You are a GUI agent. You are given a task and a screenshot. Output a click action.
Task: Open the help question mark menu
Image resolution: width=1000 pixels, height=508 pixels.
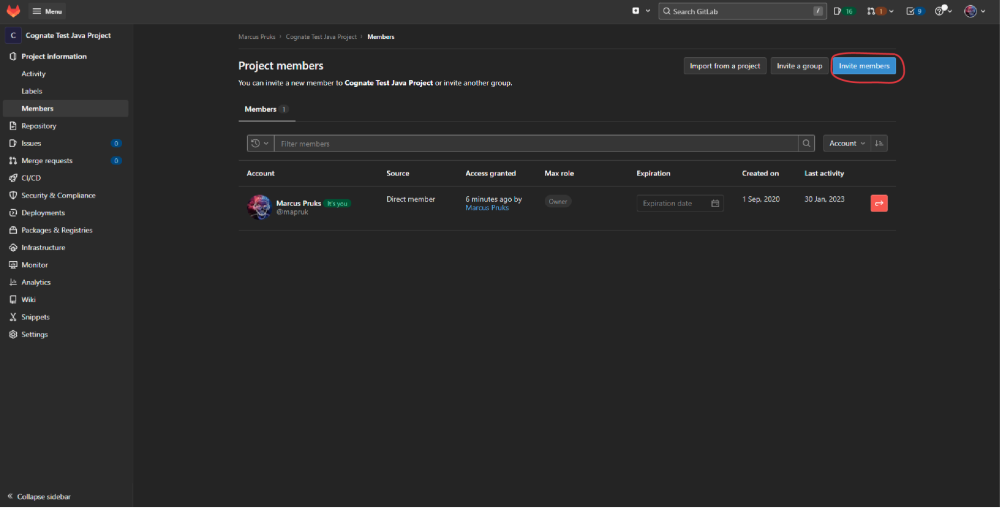point(943,10)
